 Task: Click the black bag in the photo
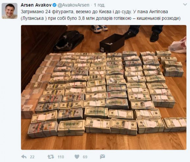point(69,40)
